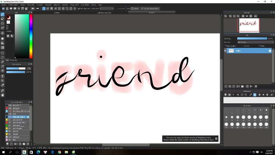
Task: Undock the layer panel
Action: pos(271,35)
